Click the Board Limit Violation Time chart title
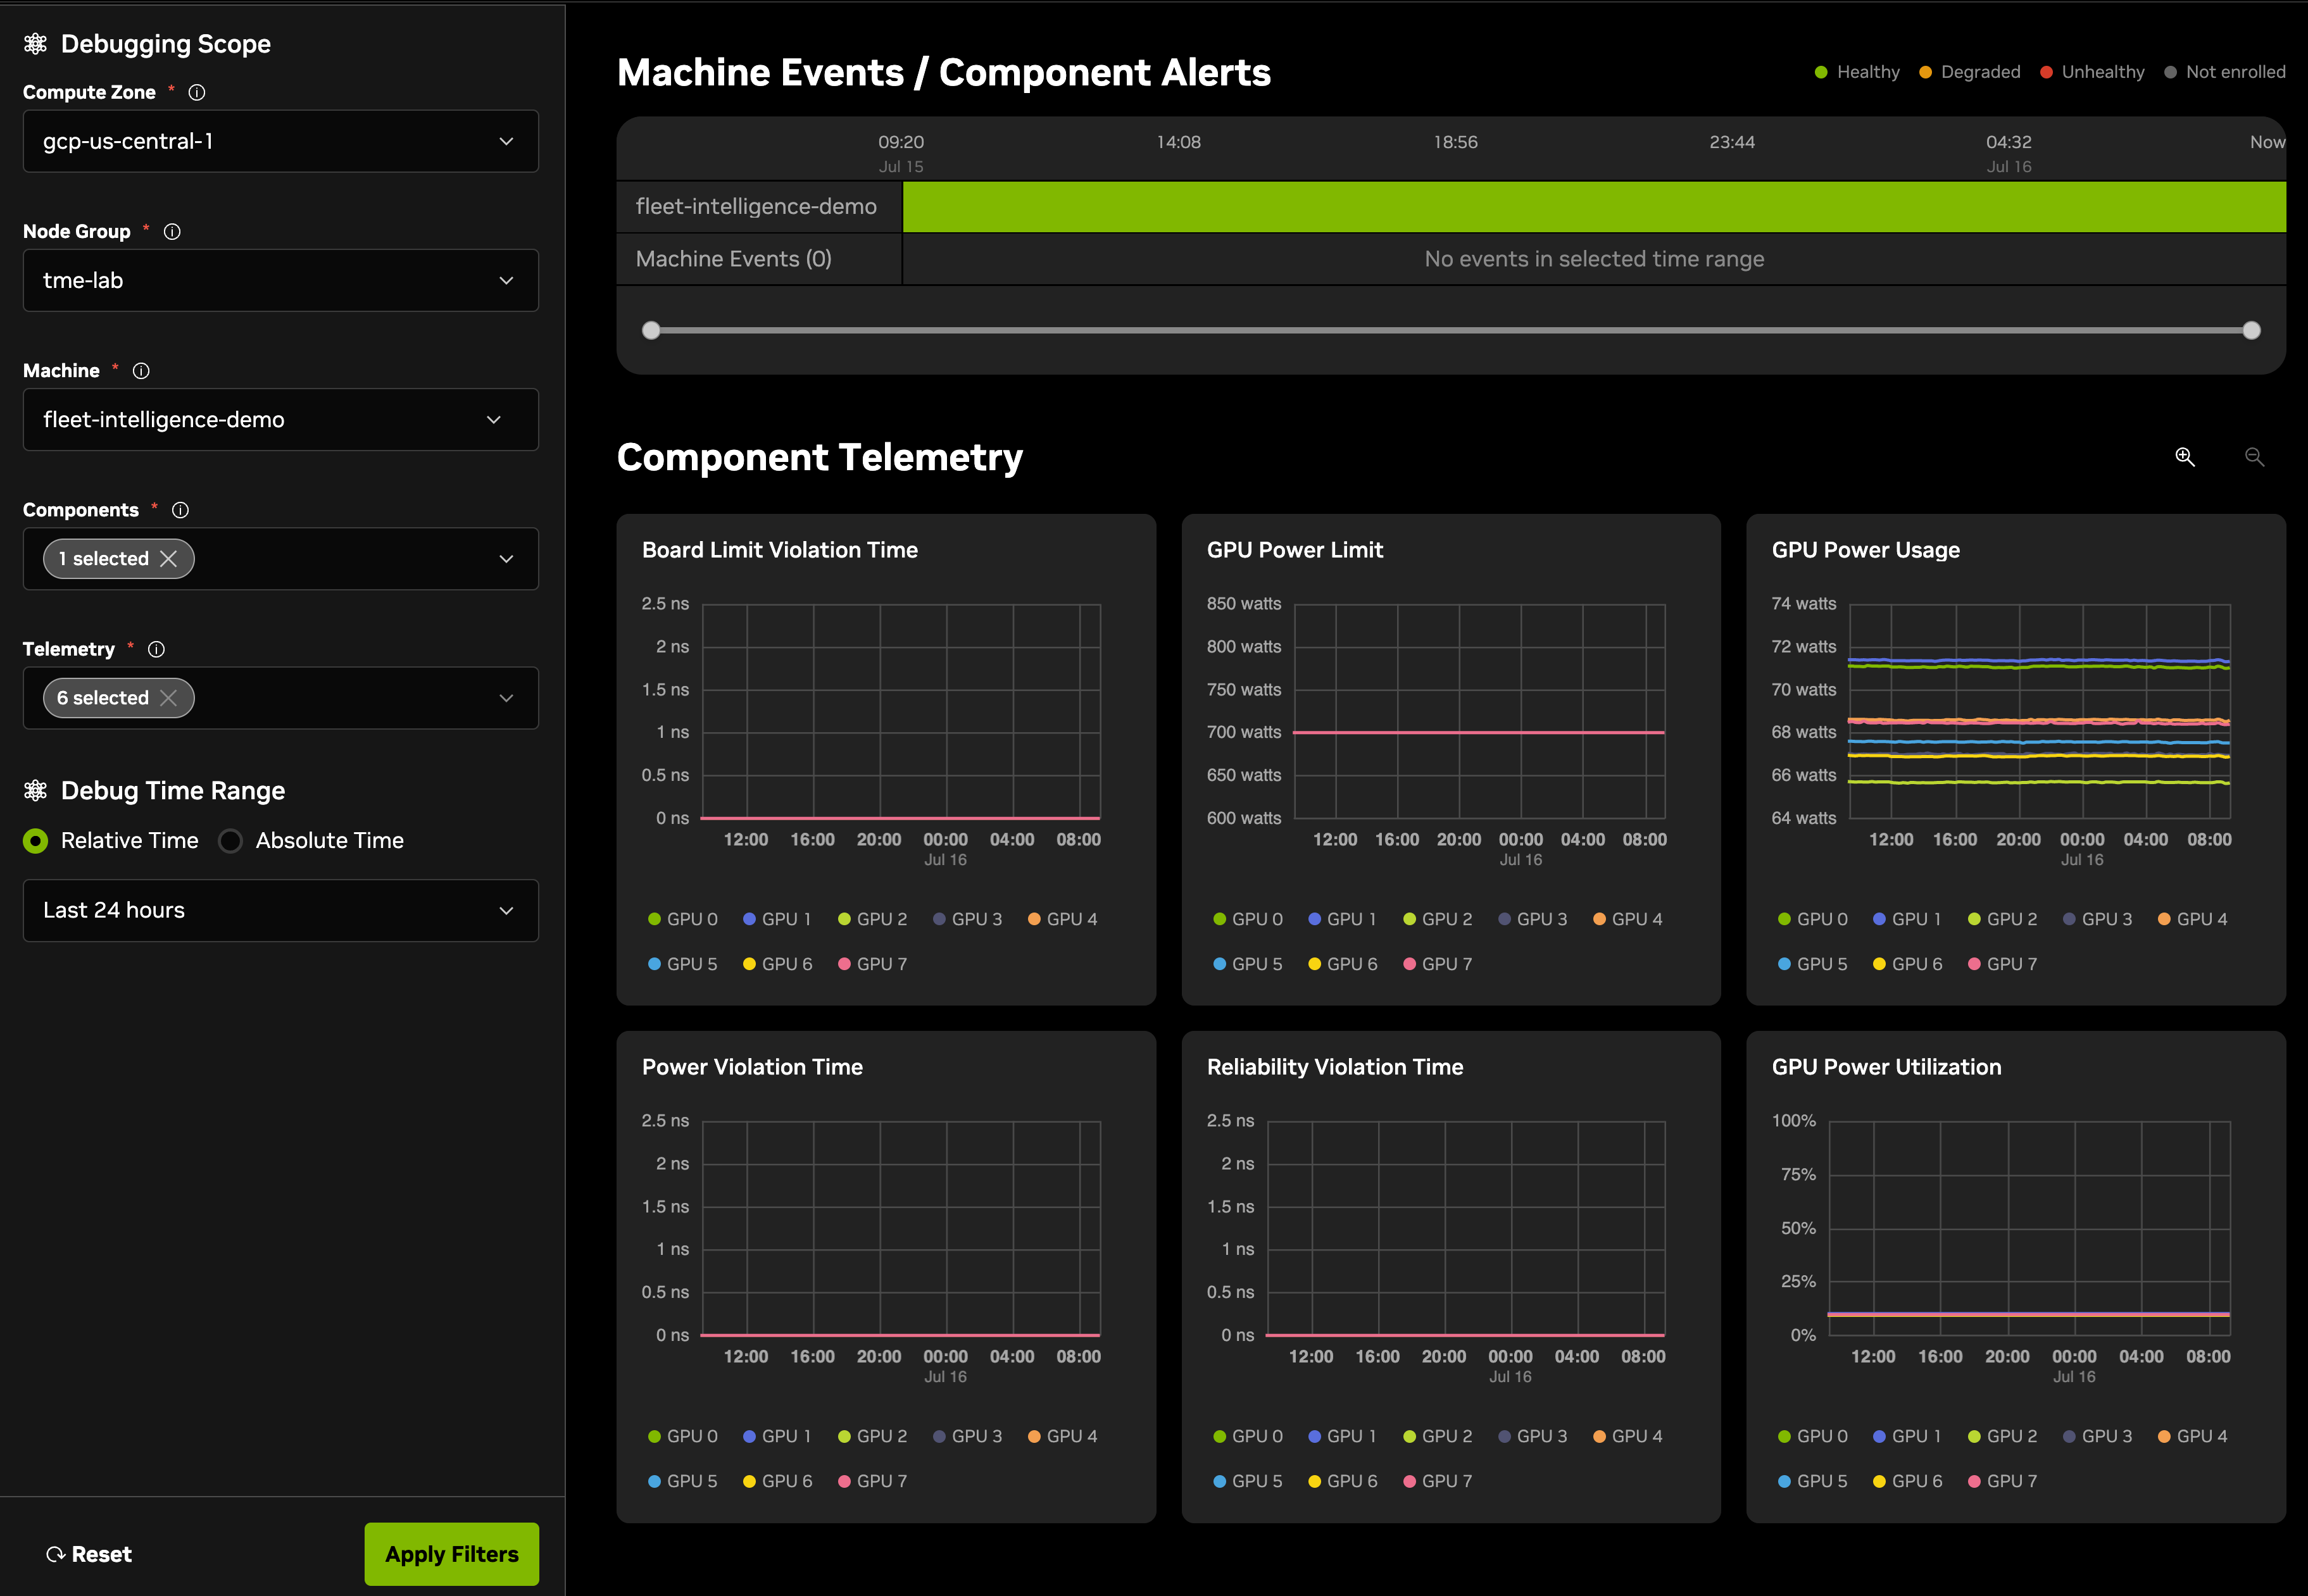The width and height of the screenshot is (2308, 1596). pyautogui.click(x=780, y=550)
